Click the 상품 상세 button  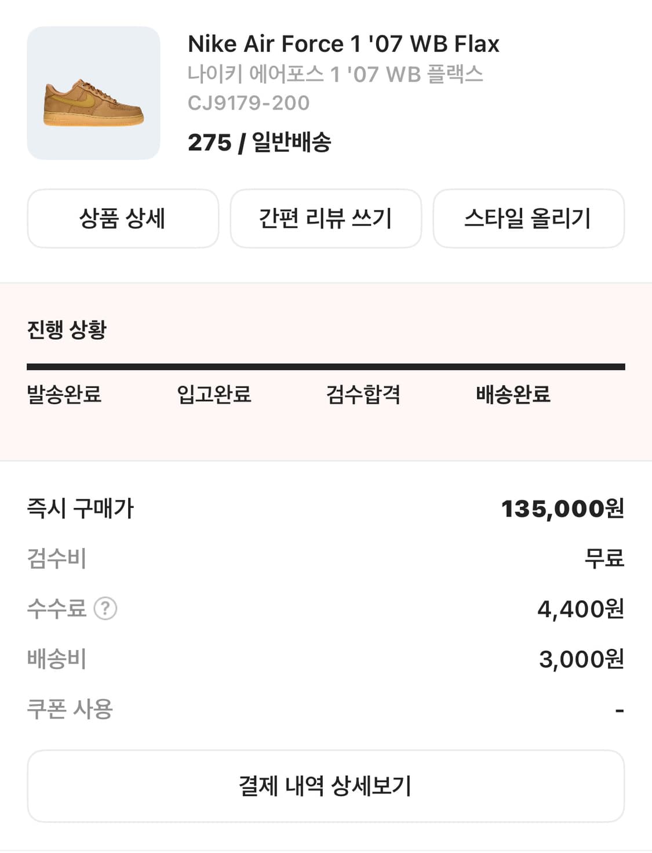[123, 219]
